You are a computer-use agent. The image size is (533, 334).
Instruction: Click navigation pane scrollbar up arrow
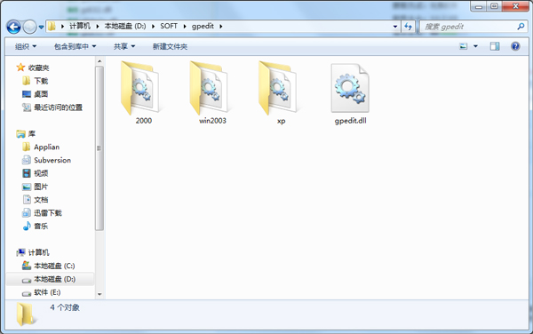click(99, 61)
